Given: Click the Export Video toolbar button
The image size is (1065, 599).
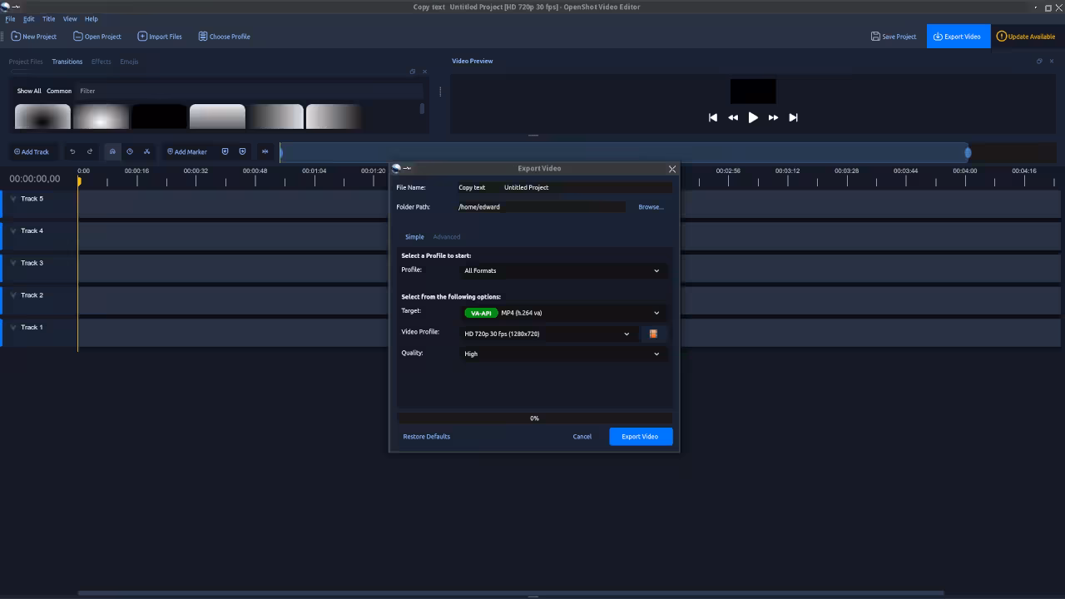Looking at the screenshot, I should (x=958, y=37).
